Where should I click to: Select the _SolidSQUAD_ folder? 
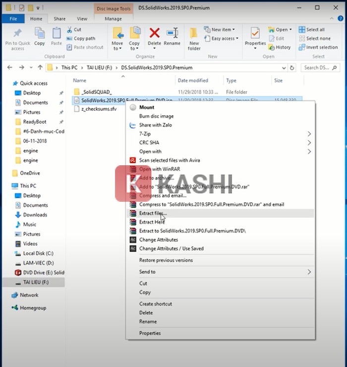tap(97, 92)
